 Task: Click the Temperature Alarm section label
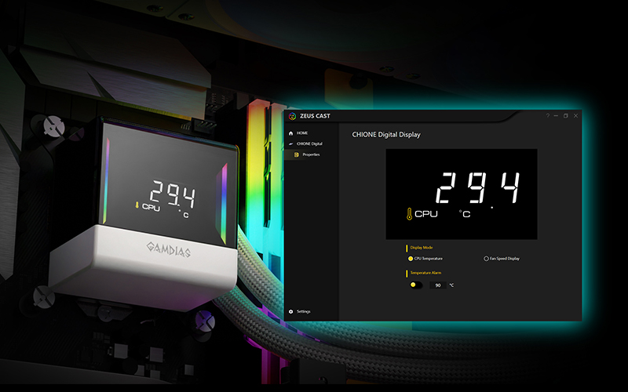[425, 273]
